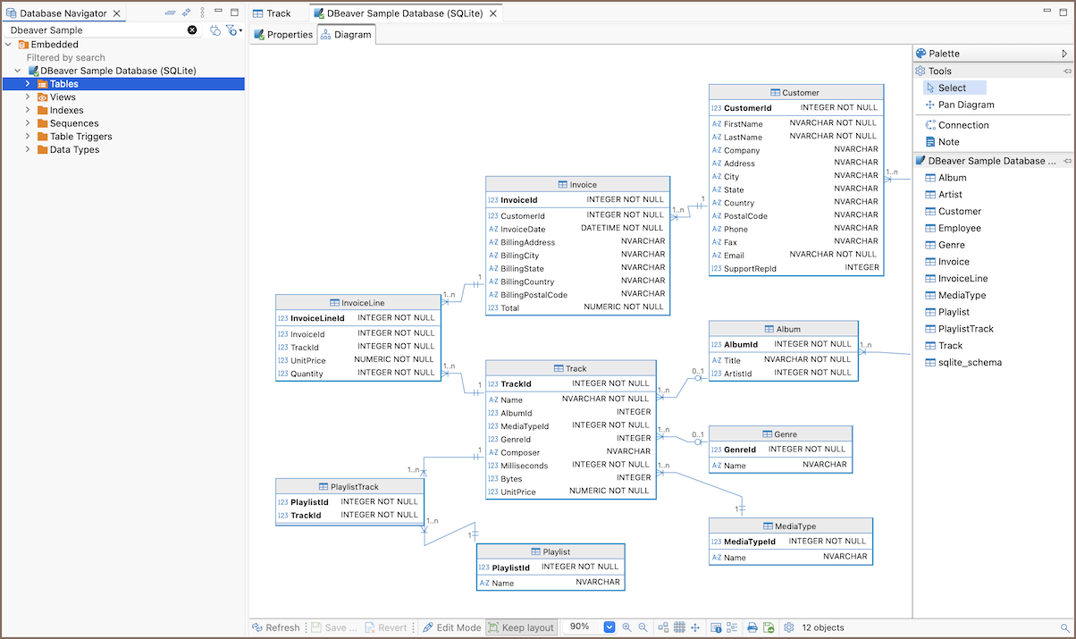The width and height of the screenshot is (1076, 639).
Task: Toggle the diagram grid icon
Action: (679, 627)
